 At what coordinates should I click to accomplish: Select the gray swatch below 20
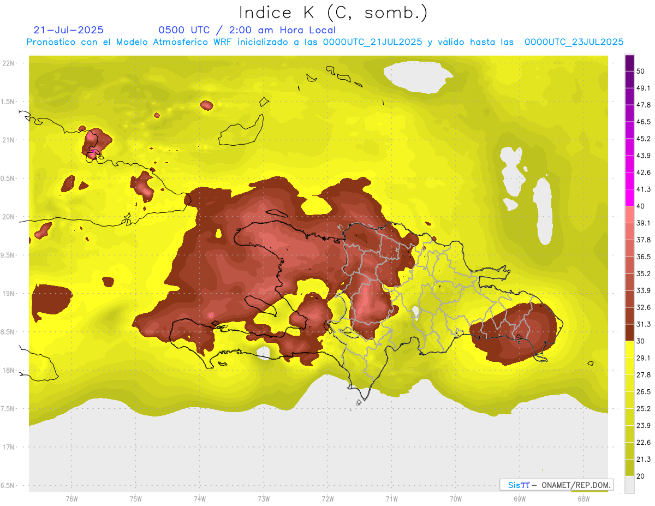coord(629,485)
